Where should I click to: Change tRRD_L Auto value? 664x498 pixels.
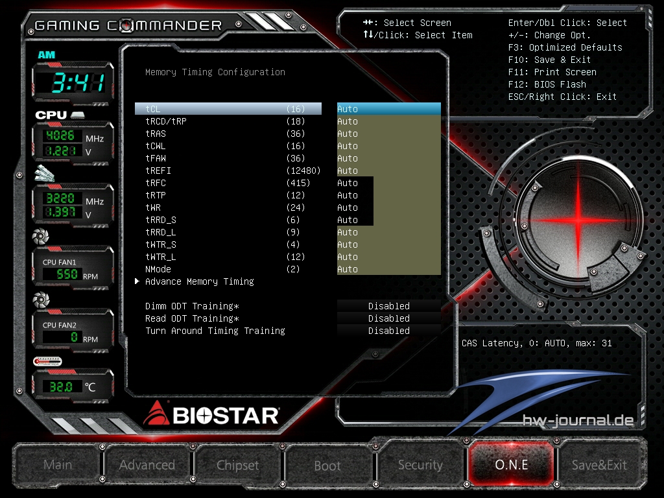[389, 231]
